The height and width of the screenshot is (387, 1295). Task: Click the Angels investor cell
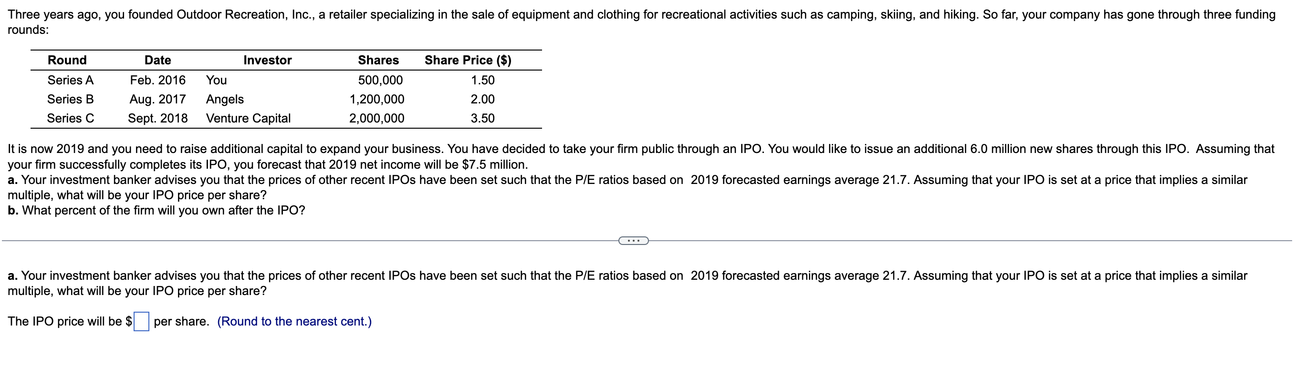click(x=225, y=100)
